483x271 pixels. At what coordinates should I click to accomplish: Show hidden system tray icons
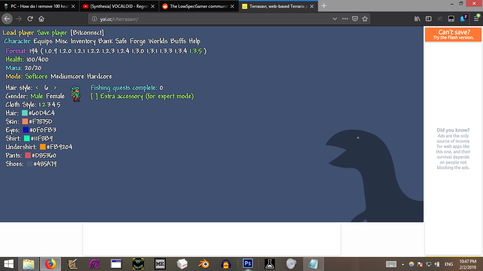tap(403, 264)
